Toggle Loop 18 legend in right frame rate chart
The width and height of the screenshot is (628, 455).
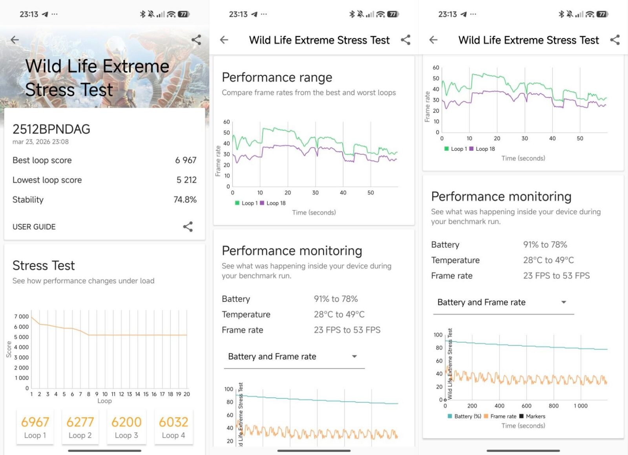[482, 149]
